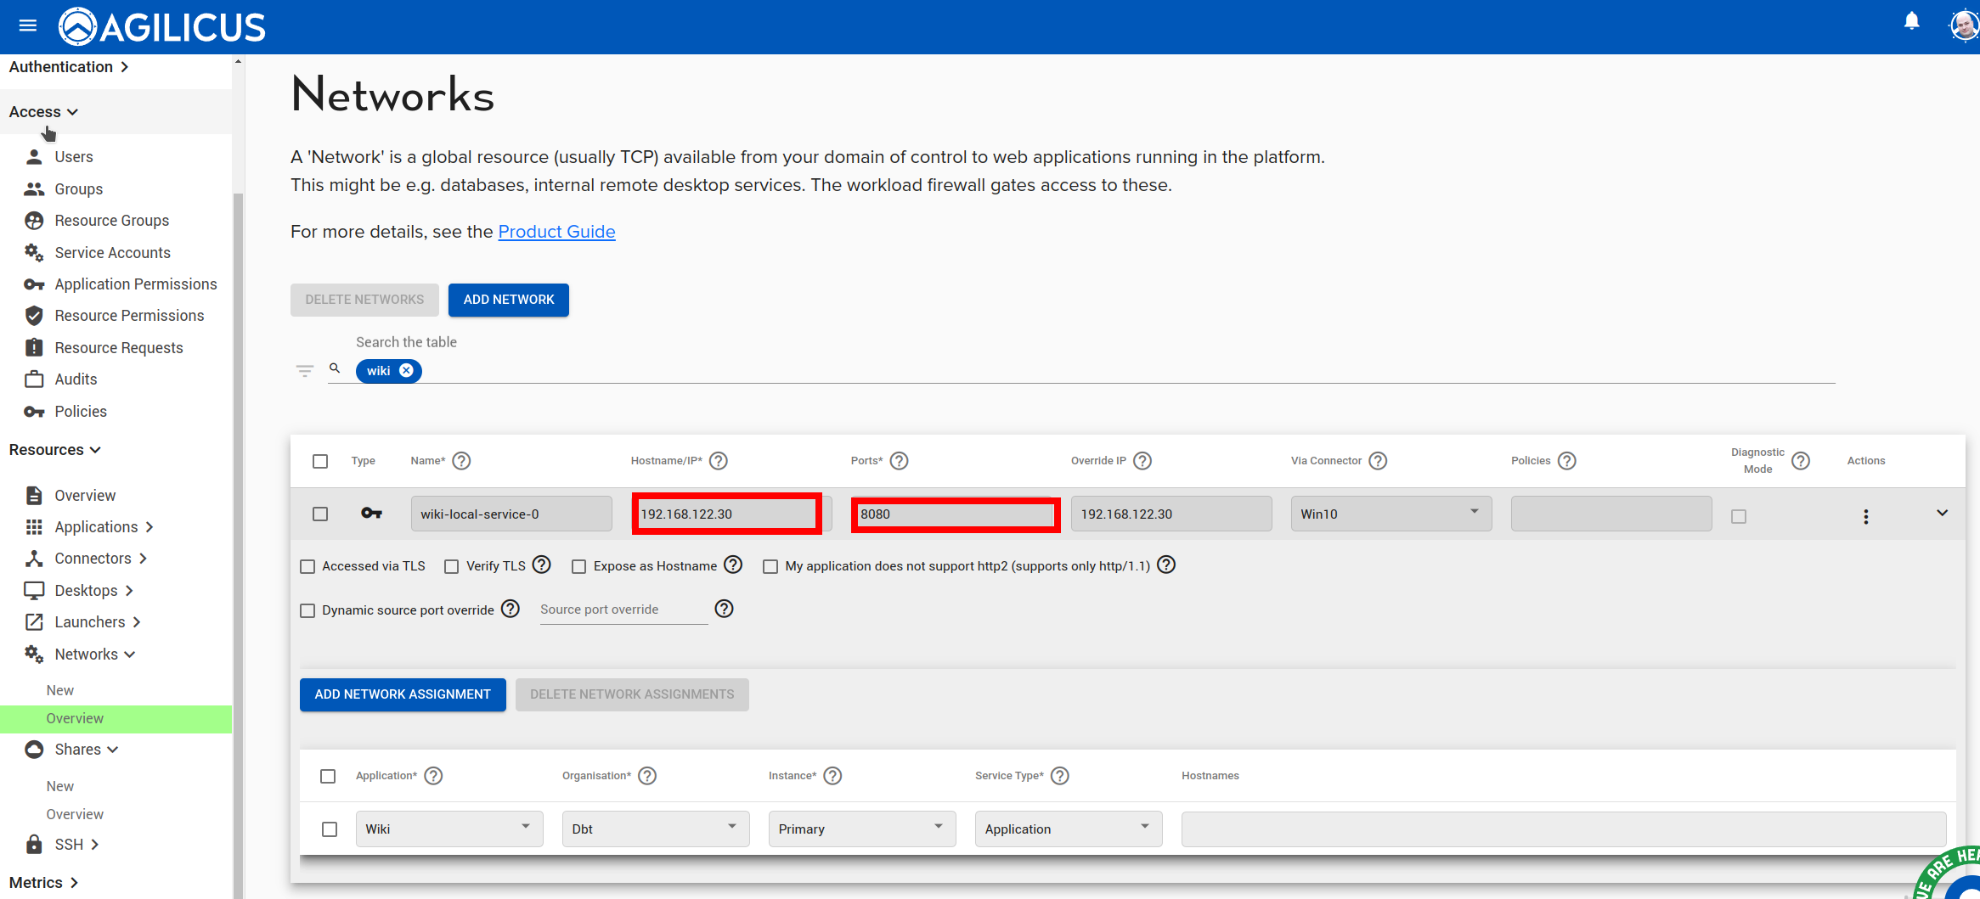This screenshot has width=1980, height=899.
Task: Open the Service Type Application dropdown
Action: pos(1068,829)
